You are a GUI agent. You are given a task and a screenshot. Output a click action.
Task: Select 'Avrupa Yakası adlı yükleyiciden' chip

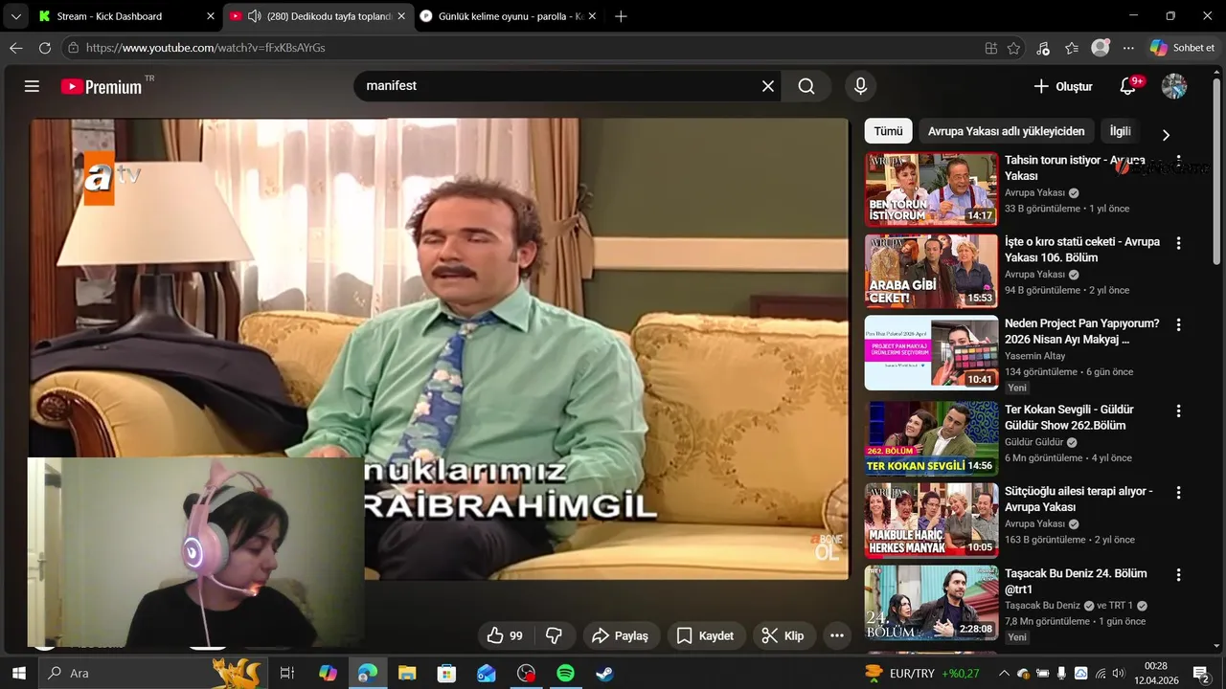pyautogui.click(x=1006, y=131)
